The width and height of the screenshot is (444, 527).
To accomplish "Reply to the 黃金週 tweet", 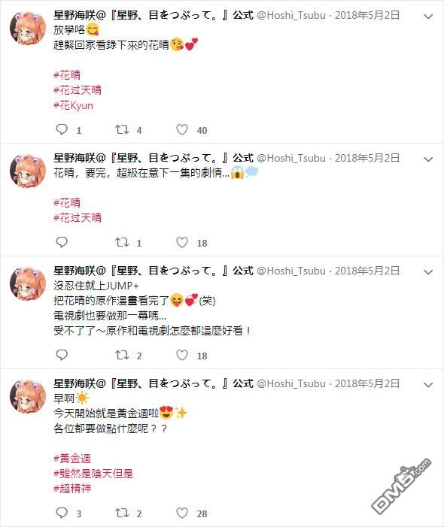I will click(62, 513).
